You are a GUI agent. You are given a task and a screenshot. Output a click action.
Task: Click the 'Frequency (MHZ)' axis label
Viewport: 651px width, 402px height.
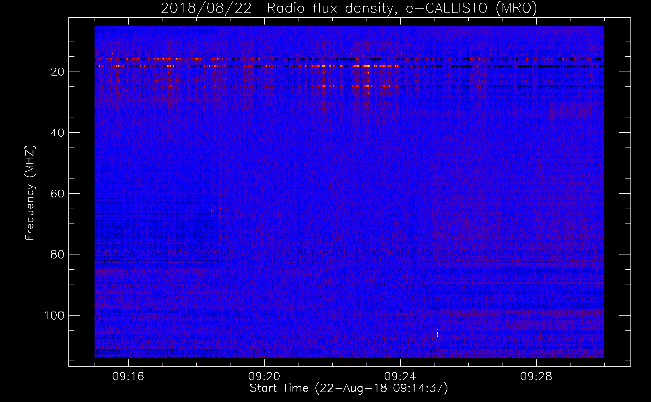(31, 193)
